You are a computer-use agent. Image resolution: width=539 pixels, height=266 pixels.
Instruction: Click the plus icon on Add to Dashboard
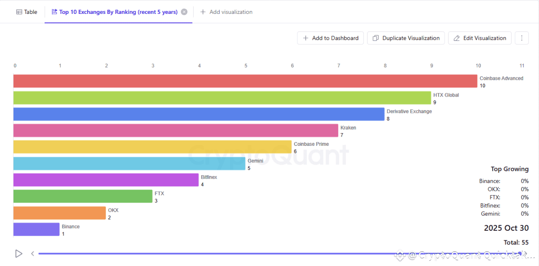[306, 38]
